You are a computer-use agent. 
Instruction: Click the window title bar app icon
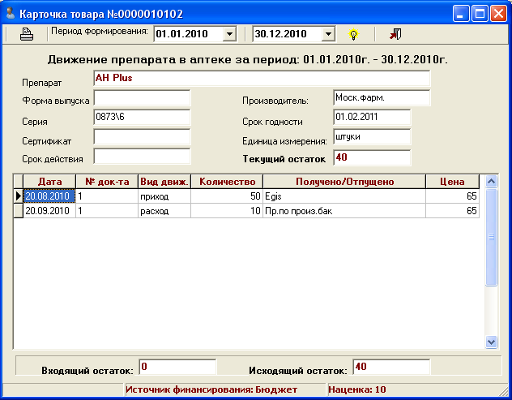click(x=10, y=13)
